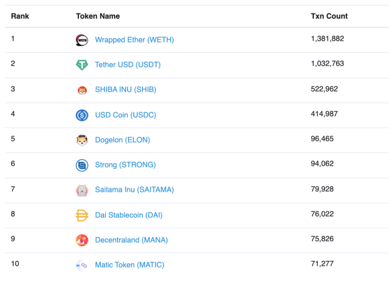Image resolution: width=389 pixels, height=286 pixels.
Task: Click the green Tether USDT logo icon
Action: 82,65
